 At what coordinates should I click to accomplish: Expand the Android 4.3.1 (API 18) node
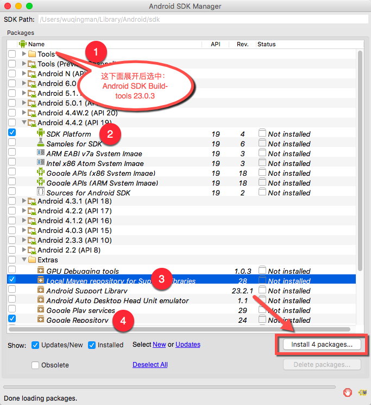pyautogui.click(x=24, y=201)
